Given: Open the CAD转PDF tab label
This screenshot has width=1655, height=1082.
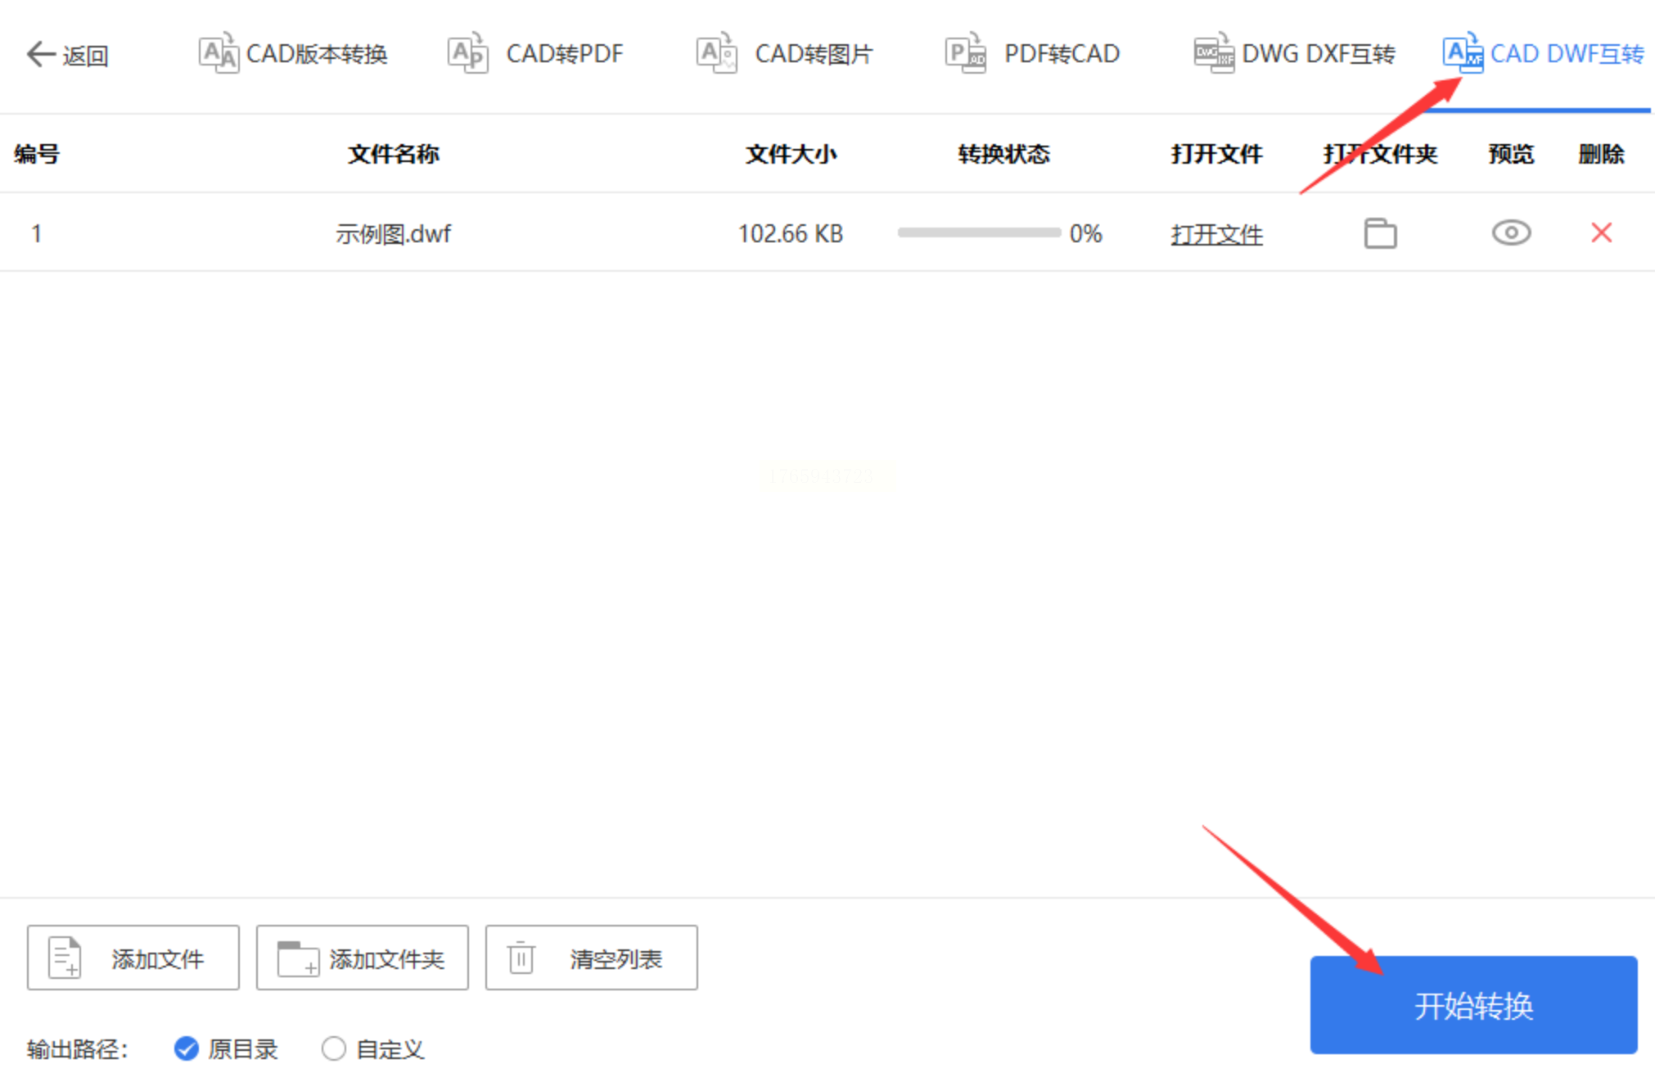Looking at the screenshot, I should pos(564,54).
